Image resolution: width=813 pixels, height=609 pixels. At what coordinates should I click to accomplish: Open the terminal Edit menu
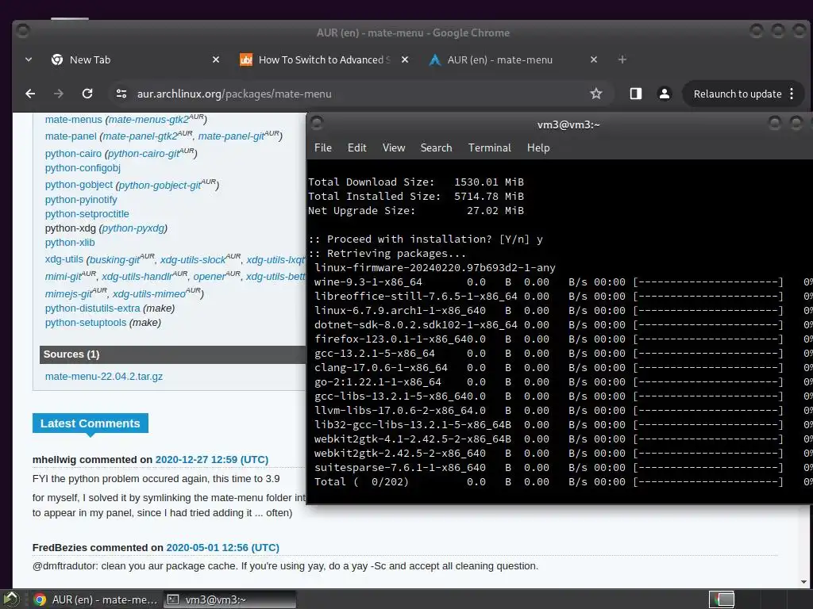tap(356, 147)
